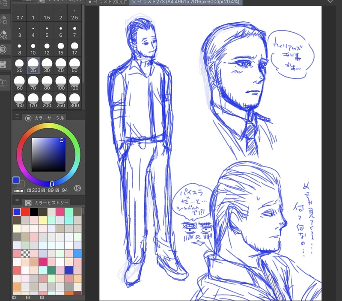Open the color history panel menu
The image size is (342, 301).
[17, 201]
